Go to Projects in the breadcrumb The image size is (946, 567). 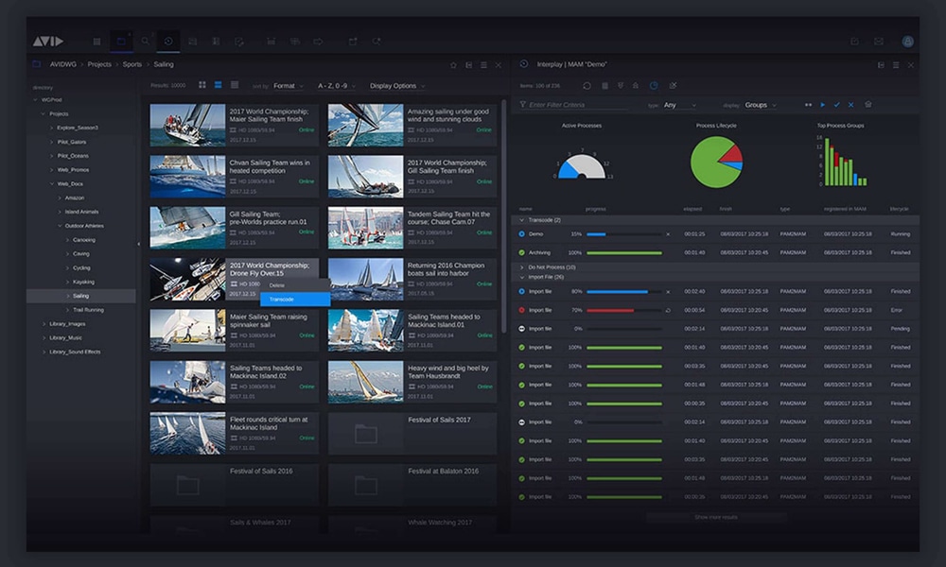pyautogui.click(x=99, y=64)
